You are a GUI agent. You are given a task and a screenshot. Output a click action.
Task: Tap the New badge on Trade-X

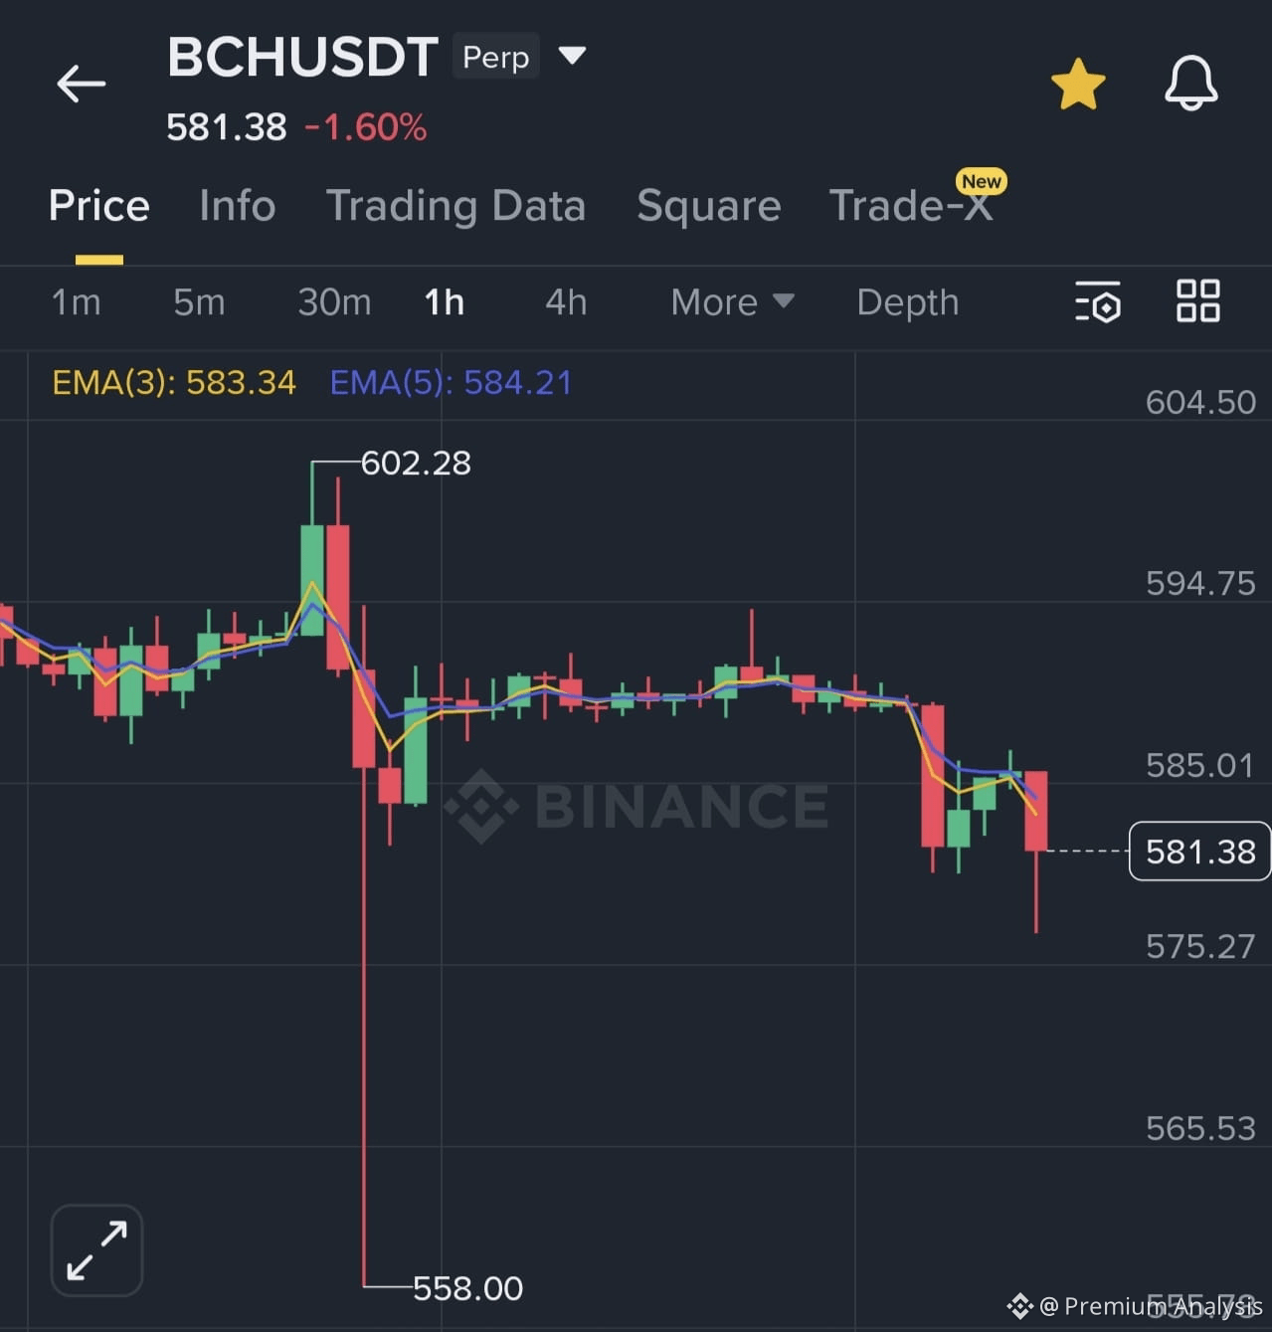click(x=981, y=182)
